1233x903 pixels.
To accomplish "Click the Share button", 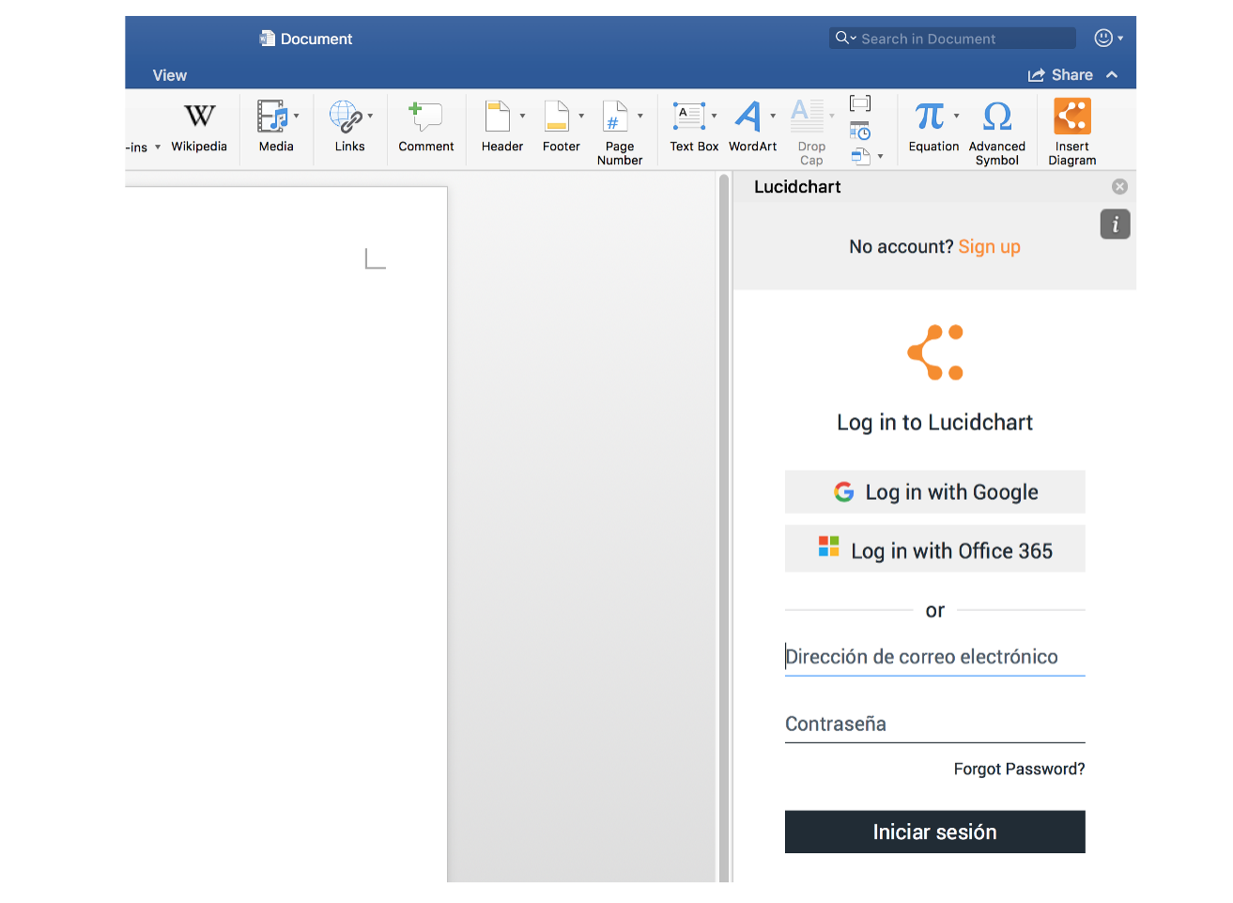I will [x=1060, y=75].
